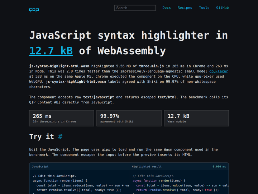The height and width of the screenshot is (194, 258).
Task: Click 'async function render(items)' in editor
Action: 58,181
